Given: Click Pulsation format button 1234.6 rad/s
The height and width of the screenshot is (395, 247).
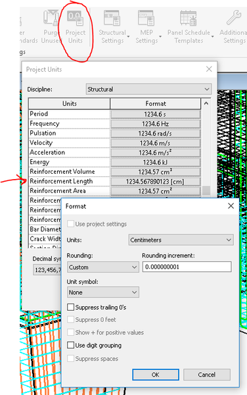Looking at the screenshot, I should (156, 133).
